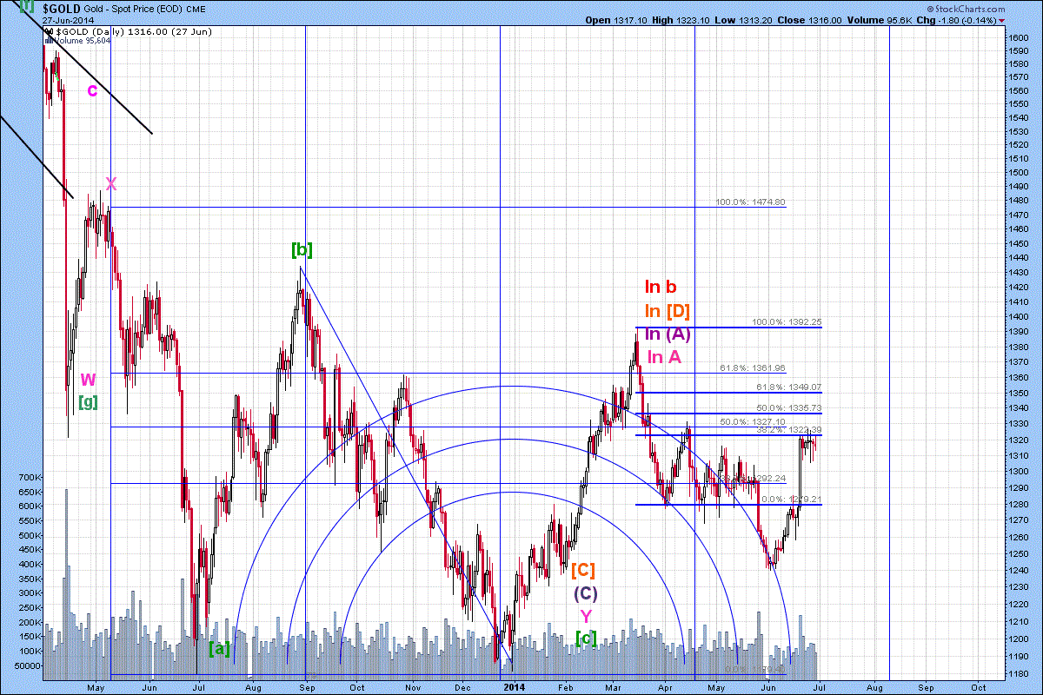Click the 2014 label on time axis
Screen dimensions: 1043x695
(x=514, y=686)
